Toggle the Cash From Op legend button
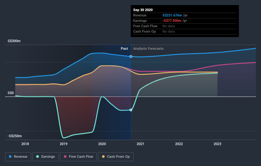261x166 pixels. (116, 157)
